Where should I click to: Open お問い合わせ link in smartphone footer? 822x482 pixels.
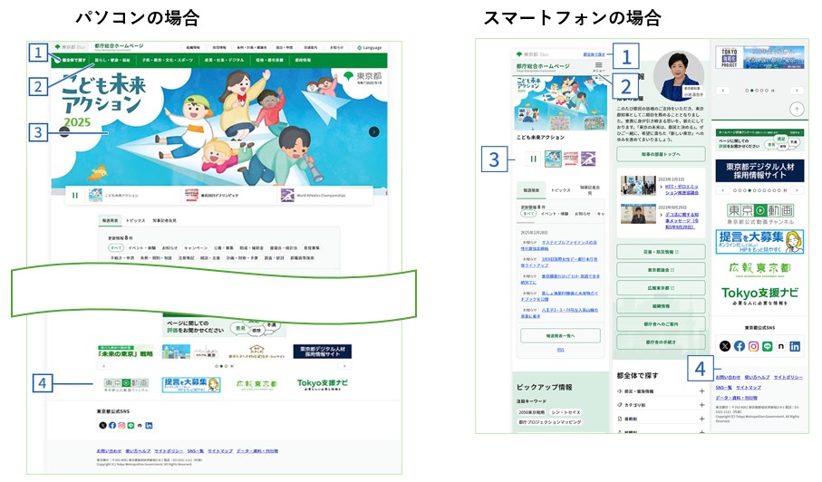pyautogui.click(x=728, y=377)
